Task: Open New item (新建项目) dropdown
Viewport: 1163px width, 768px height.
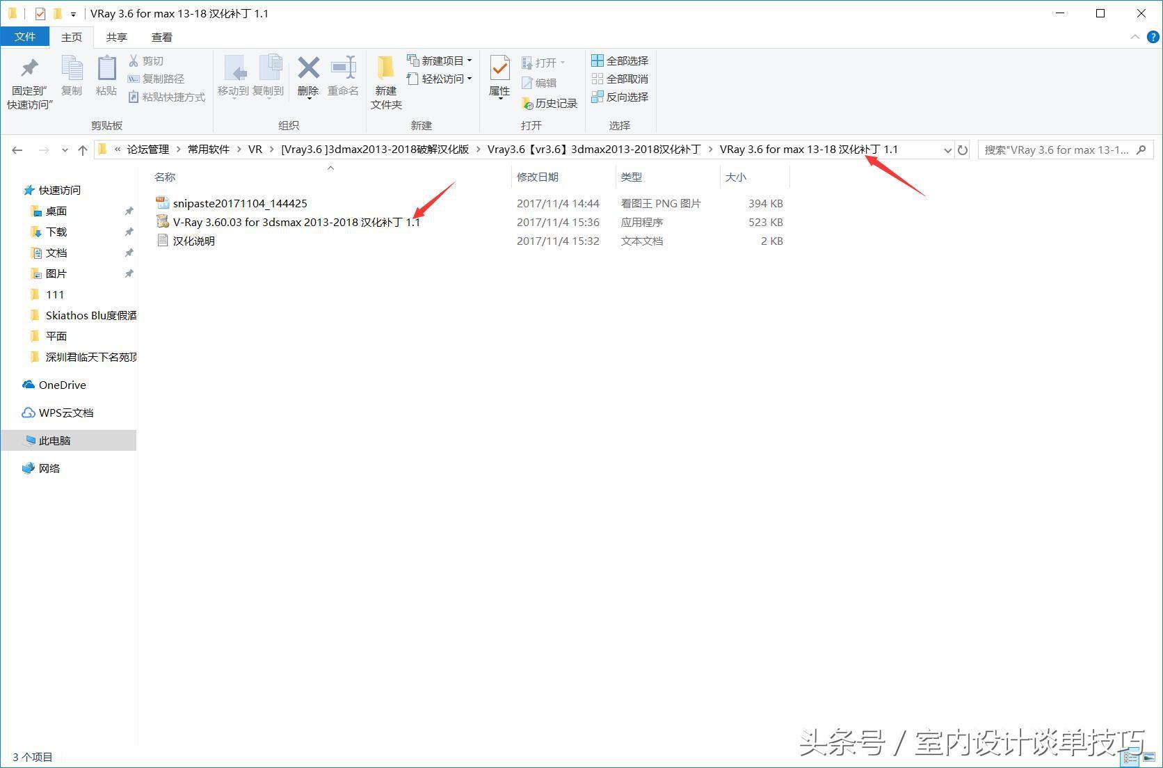Action: click(x=440, y=61)
